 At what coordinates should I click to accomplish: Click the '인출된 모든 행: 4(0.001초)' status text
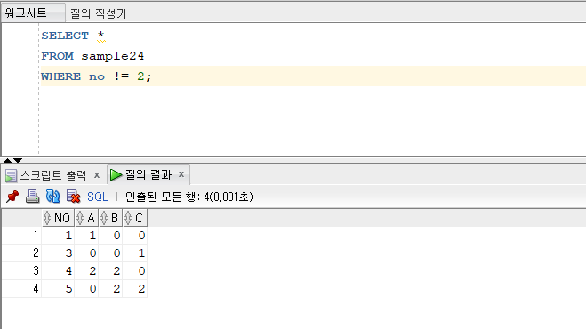(x=189, y=197)
